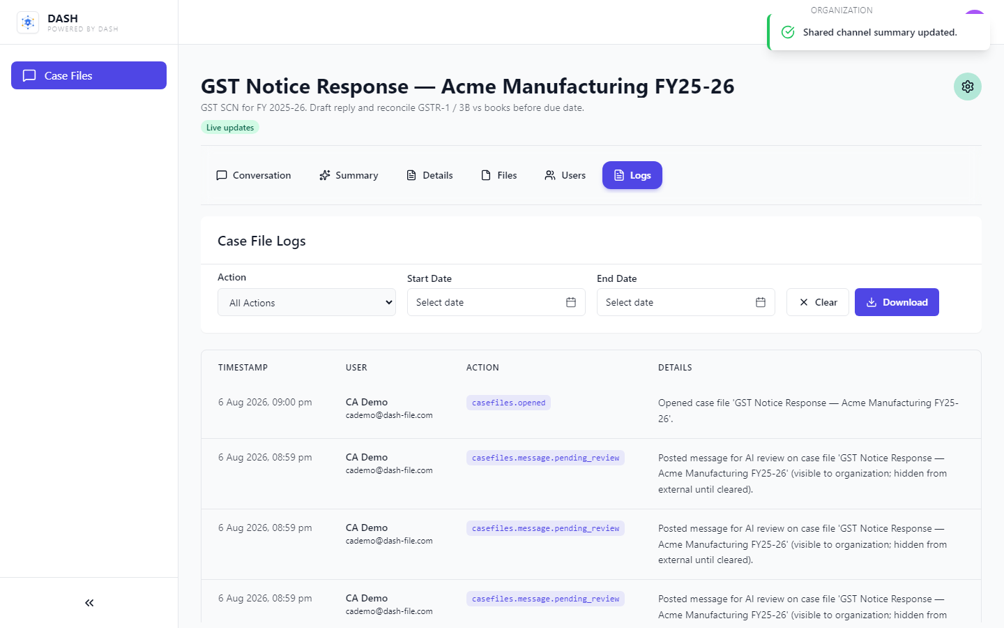Viewport: 1004px width, 628px height.
Task: Click the ACTION column header
Action: [x=482, y=368]
